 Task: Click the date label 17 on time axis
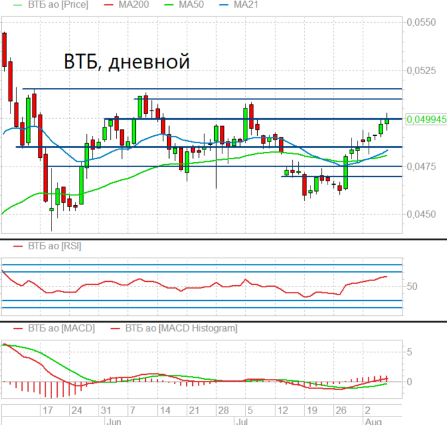click(48, 410)
